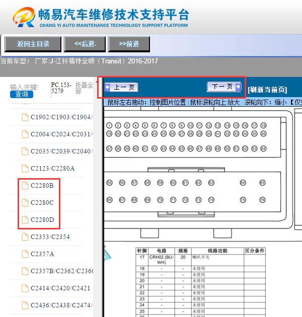Image resolution: width=302 pixels, height=317 pixels.
Task: Open the C2357B/C2362 tree entry
Action: [62, 271]
